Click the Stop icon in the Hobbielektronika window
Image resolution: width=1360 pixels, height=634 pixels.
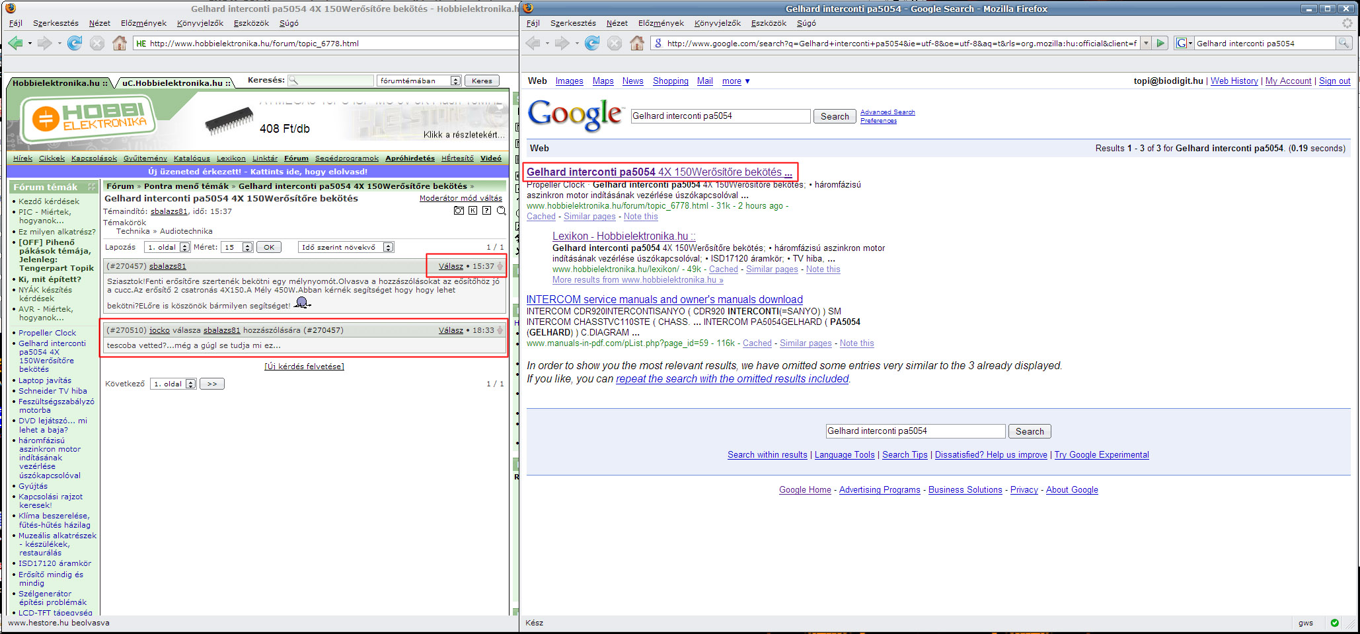[97, 44]
